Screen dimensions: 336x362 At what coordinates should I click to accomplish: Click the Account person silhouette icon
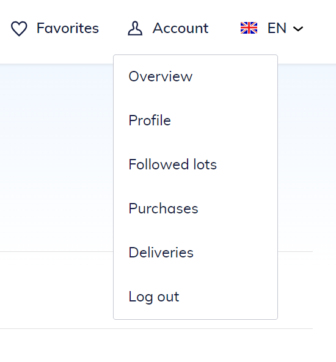pyautogui.click(x=135, y=28)
